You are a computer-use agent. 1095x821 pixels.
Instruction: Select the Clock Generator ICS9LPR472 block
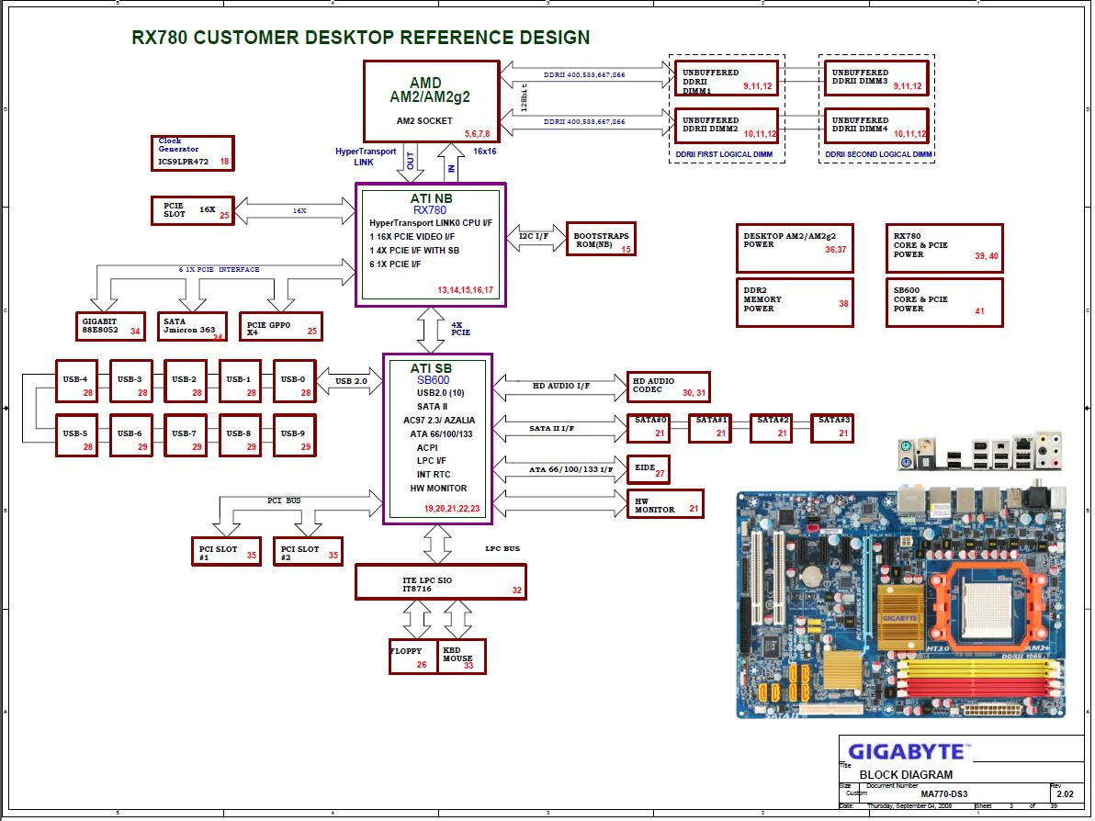193,152
